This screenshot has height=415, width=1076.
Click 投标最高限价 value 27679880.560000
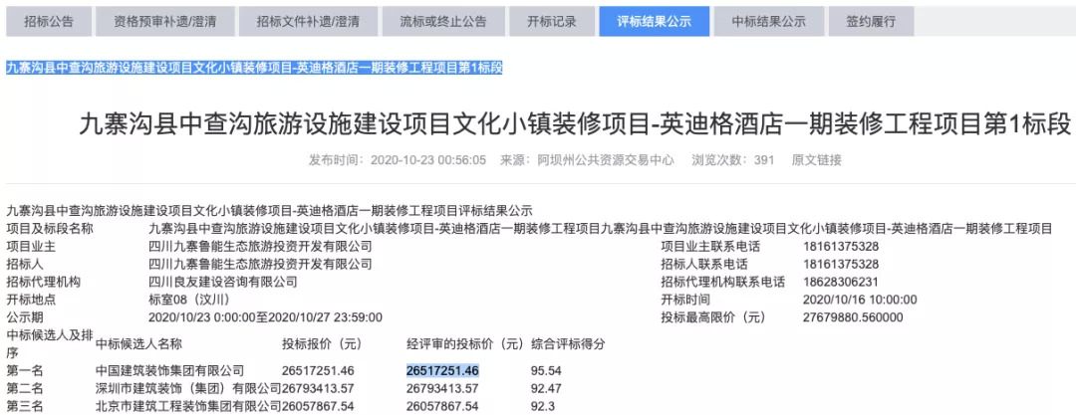(853, 317)
